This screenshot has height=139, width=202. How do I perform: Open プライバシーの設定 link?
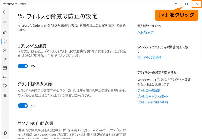[149, 90]
